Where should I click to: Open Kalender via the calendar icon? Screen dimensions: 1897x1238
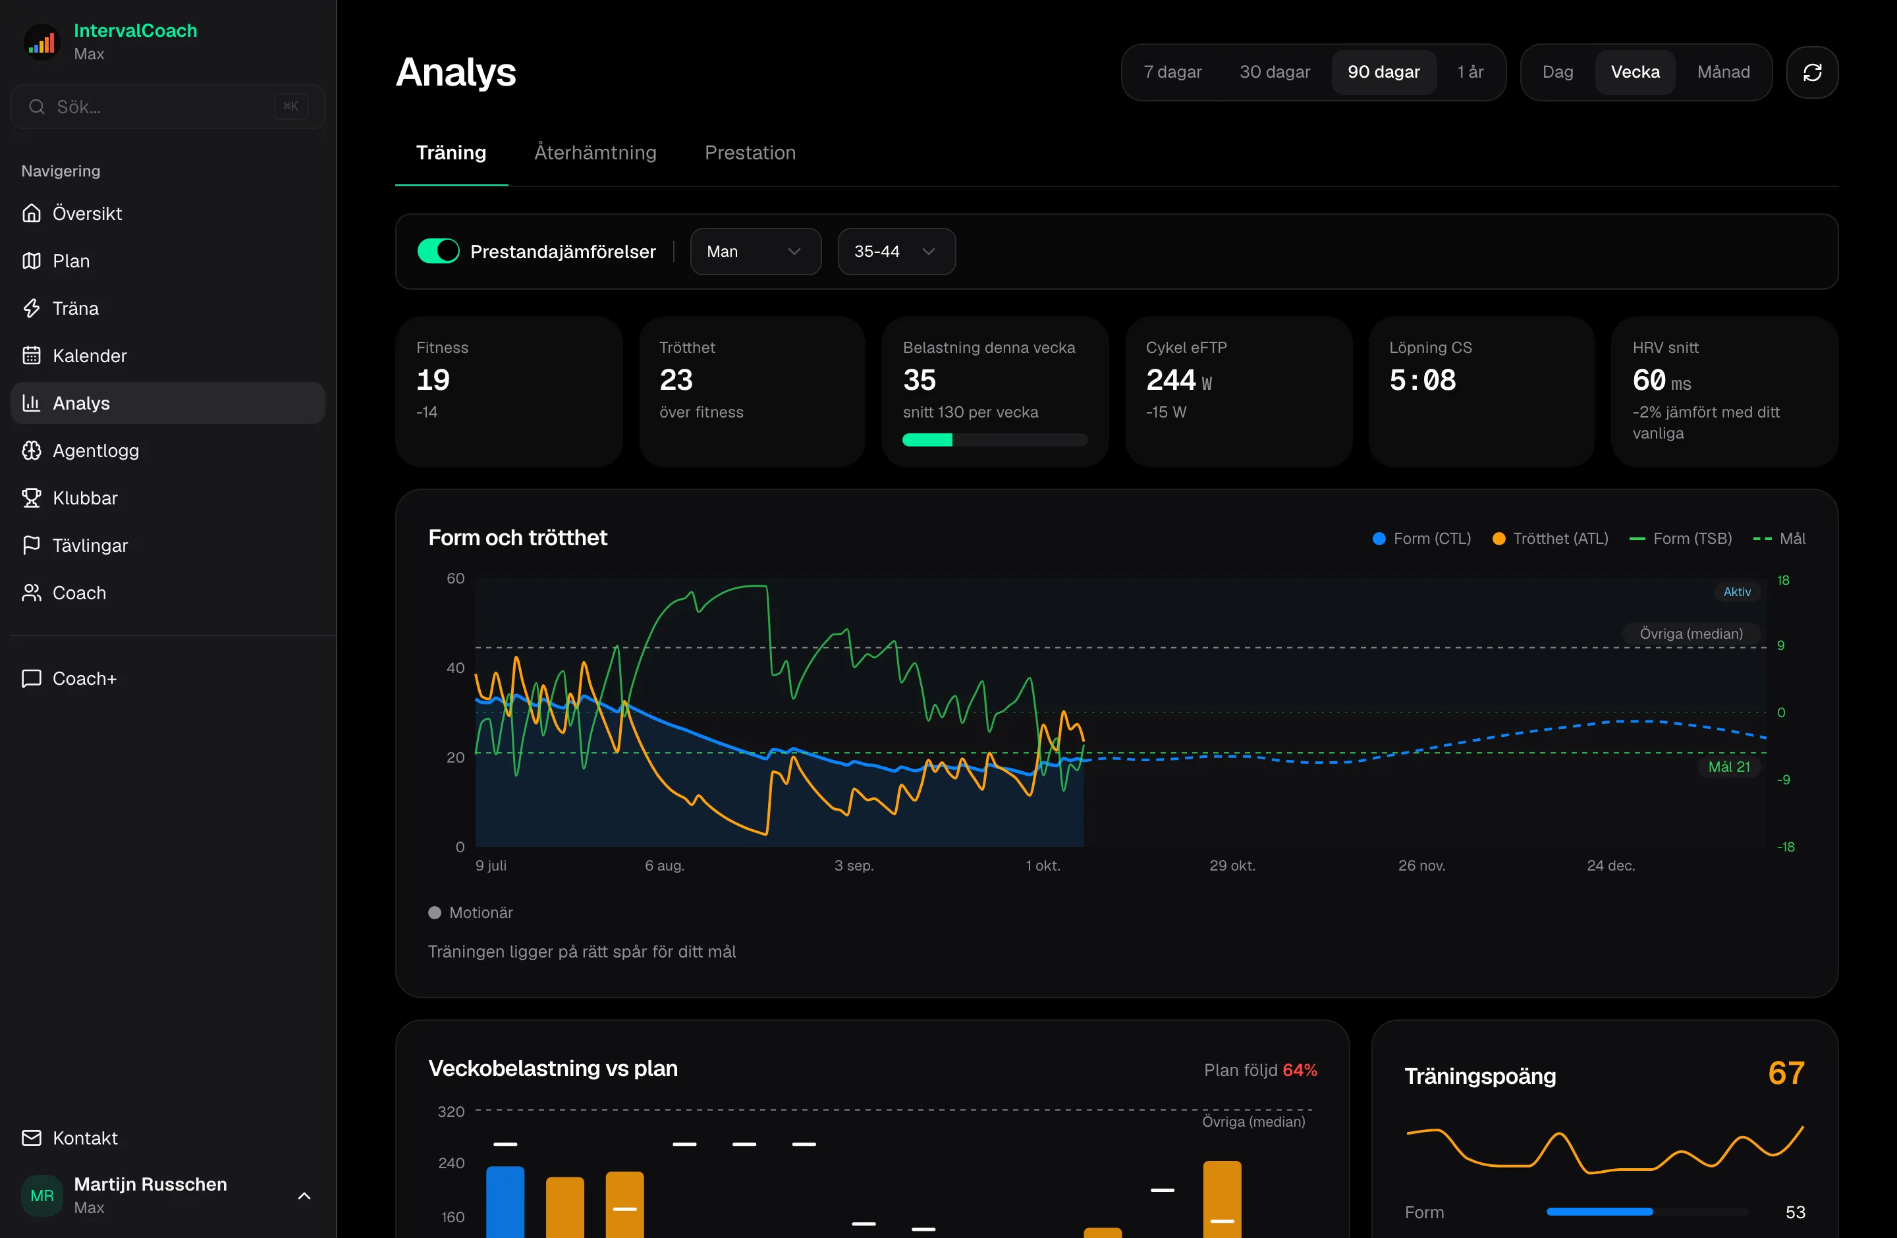pyautogui.click(x=31, y=356)
